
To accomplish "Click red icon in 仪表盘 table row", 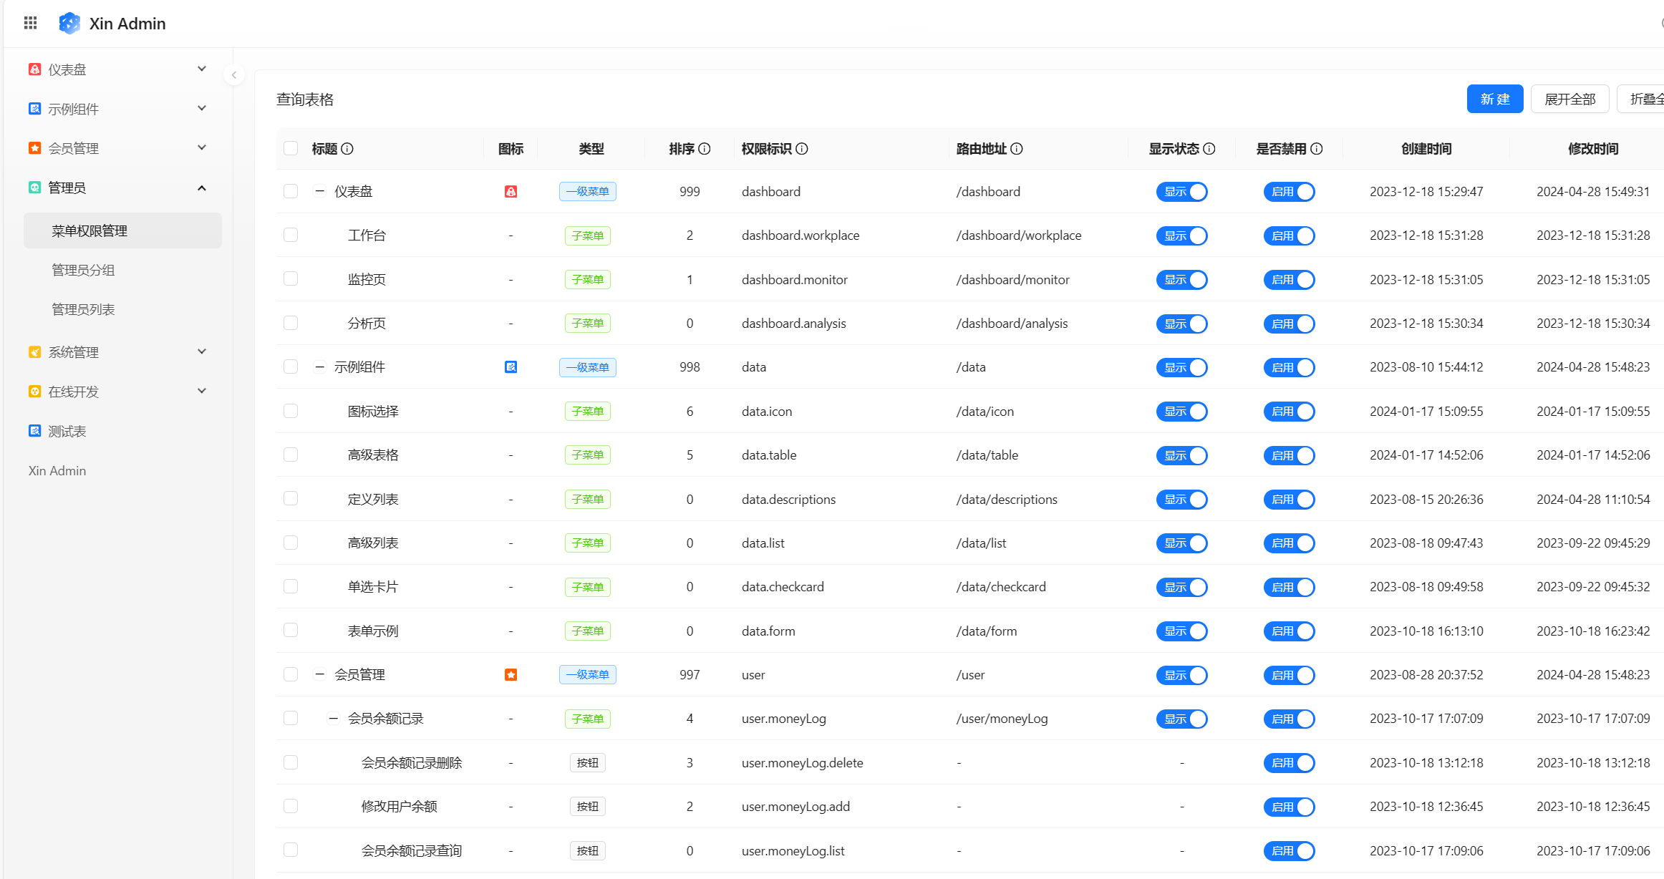I will coord(511,191).
